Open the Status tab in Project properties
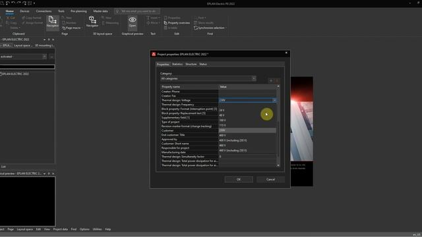This screenshot has width=422, height=237. tap(203, 65)
